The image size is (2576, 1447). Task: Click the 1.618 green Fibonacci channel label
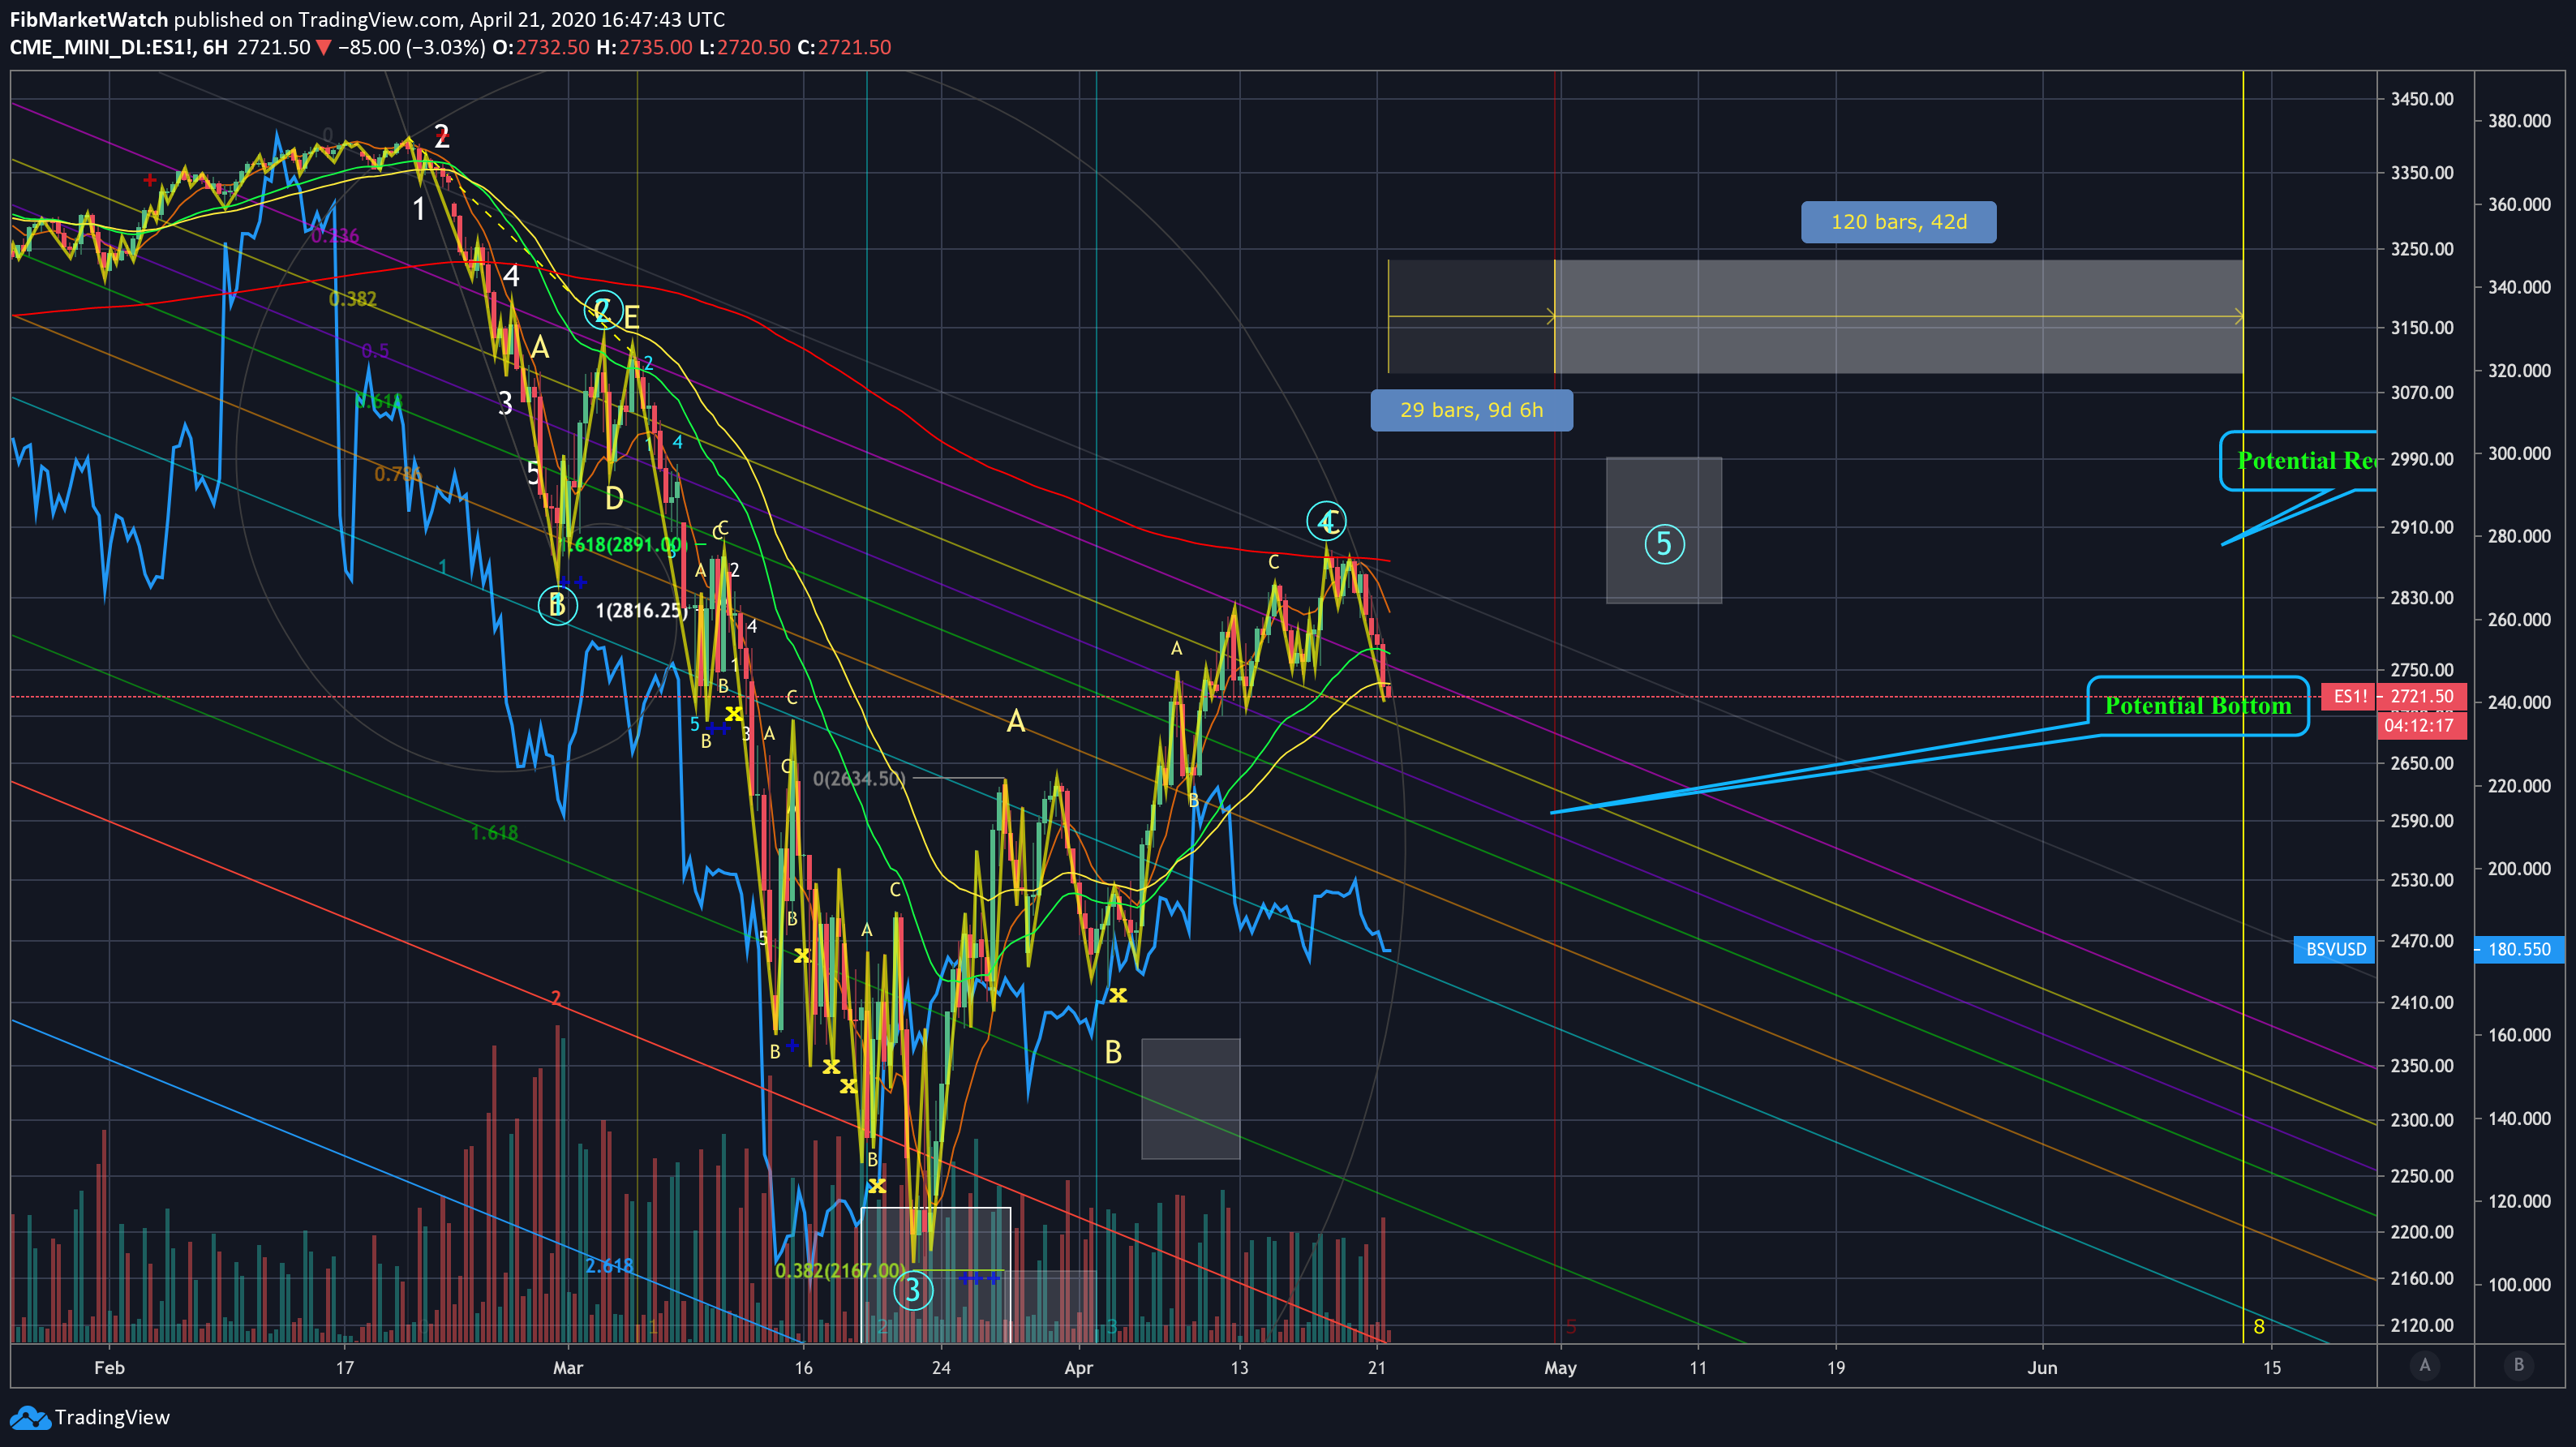click(494, 832)
